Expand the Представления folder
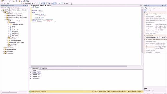The height and width of the screenshot is (94, 167). pyautogui.click(x=7, y=37)
